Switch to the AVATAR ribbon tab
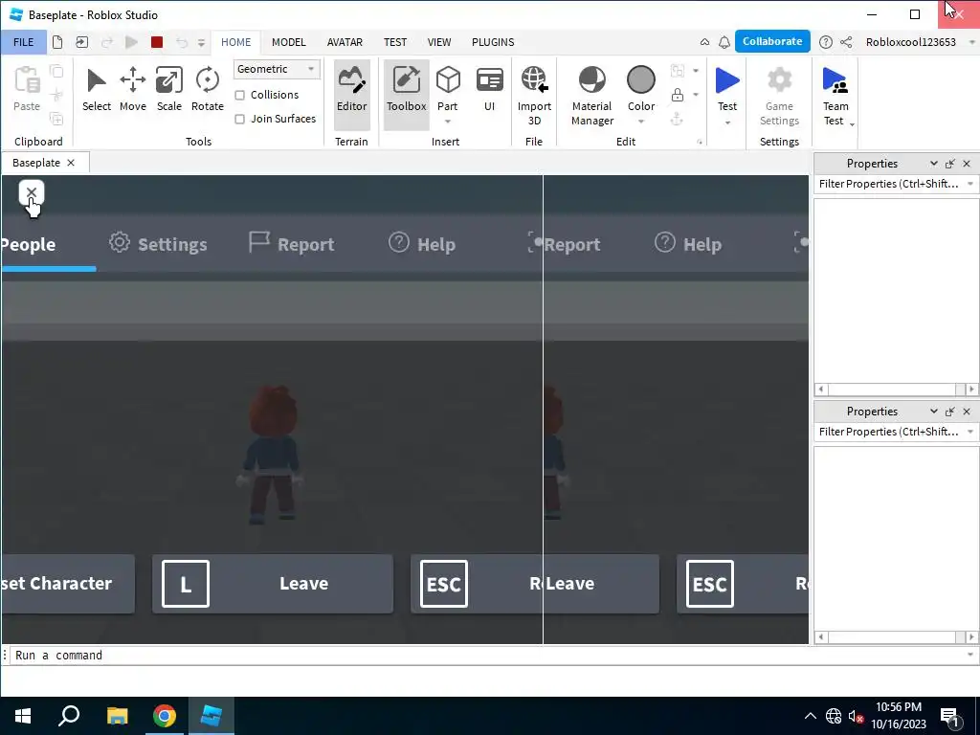 click(345, 42)
